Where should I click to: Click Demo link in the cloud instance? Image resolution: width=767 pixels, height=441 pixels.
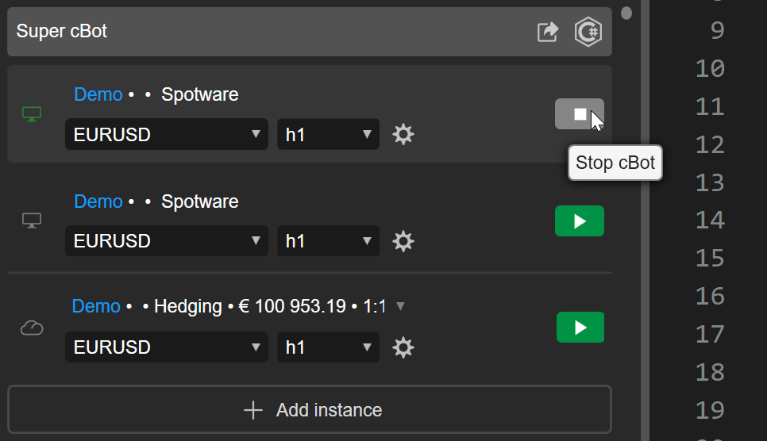(95, 306)
